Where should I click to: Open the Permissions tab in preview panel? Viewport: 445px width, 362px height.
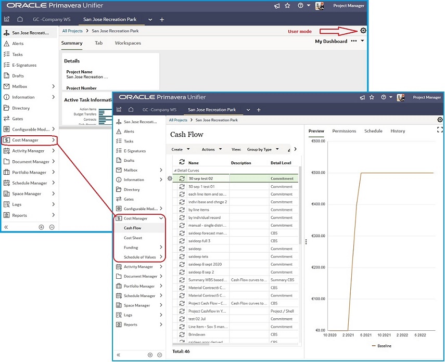click(x=344, y=131)
